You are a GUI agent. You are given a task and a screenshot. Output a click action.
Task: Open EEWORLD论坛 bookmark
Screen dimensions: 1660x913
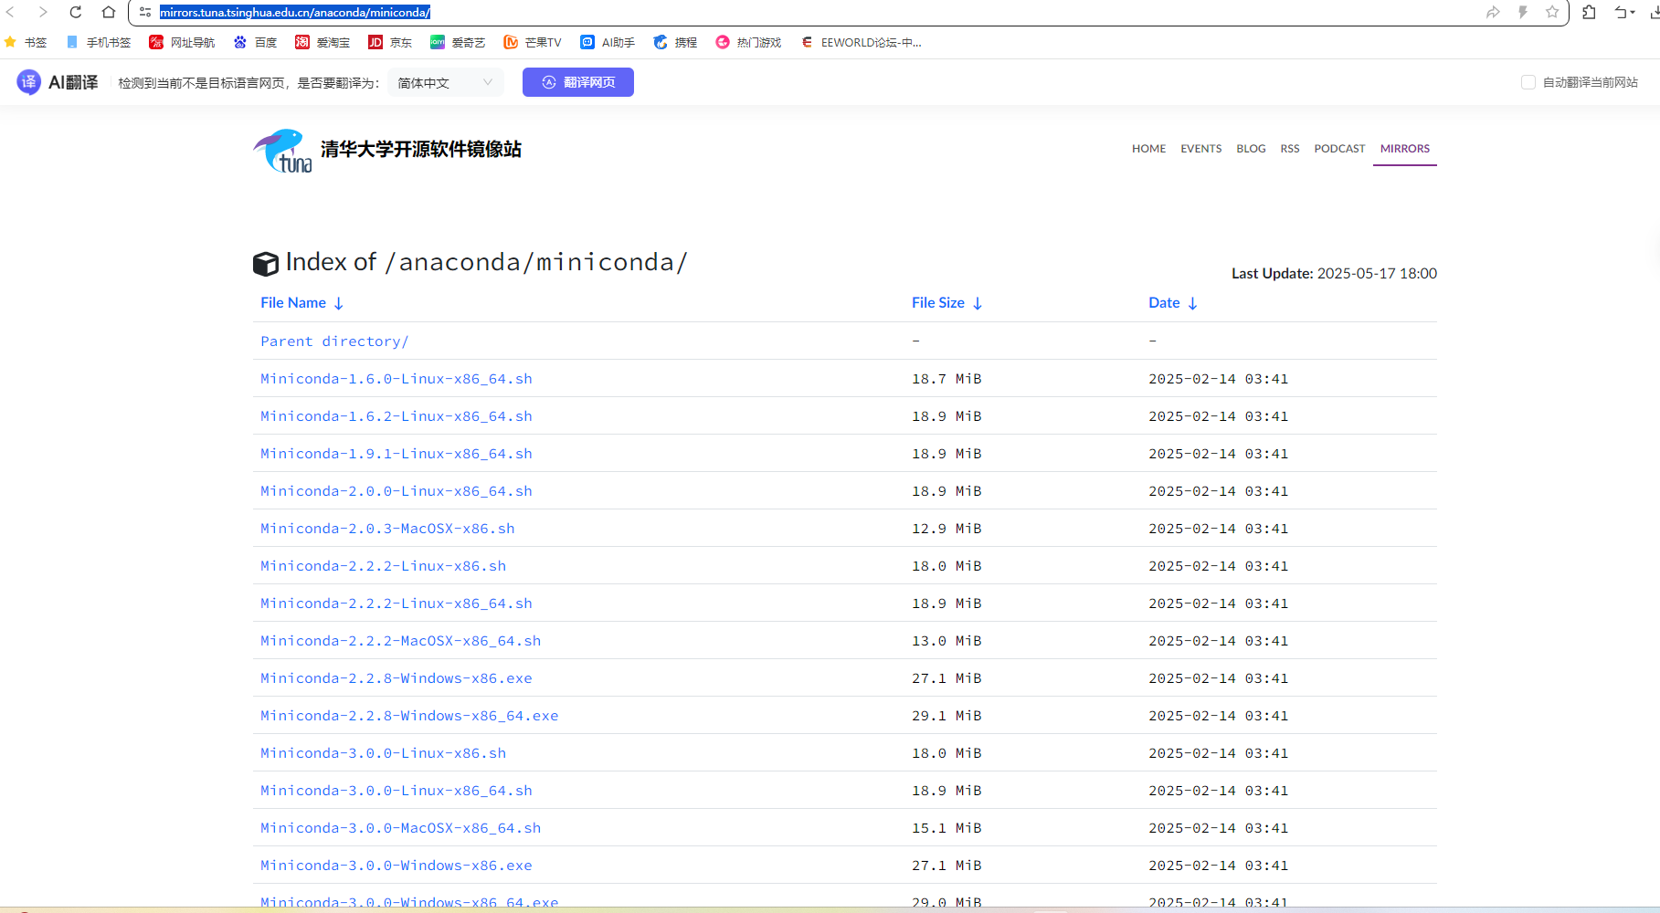[x=861, y=42]
